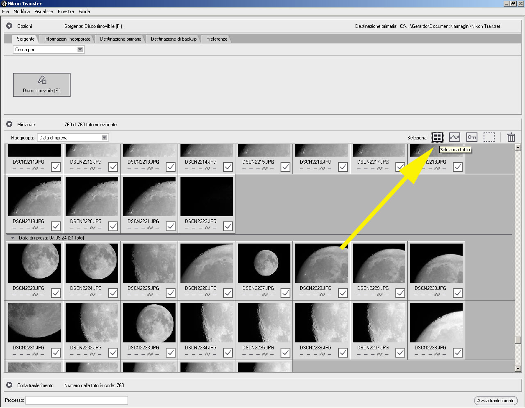This screenshot has width=525, height=408.
Task: Switch to the Sorgente tab
Action: coord(25,39)
